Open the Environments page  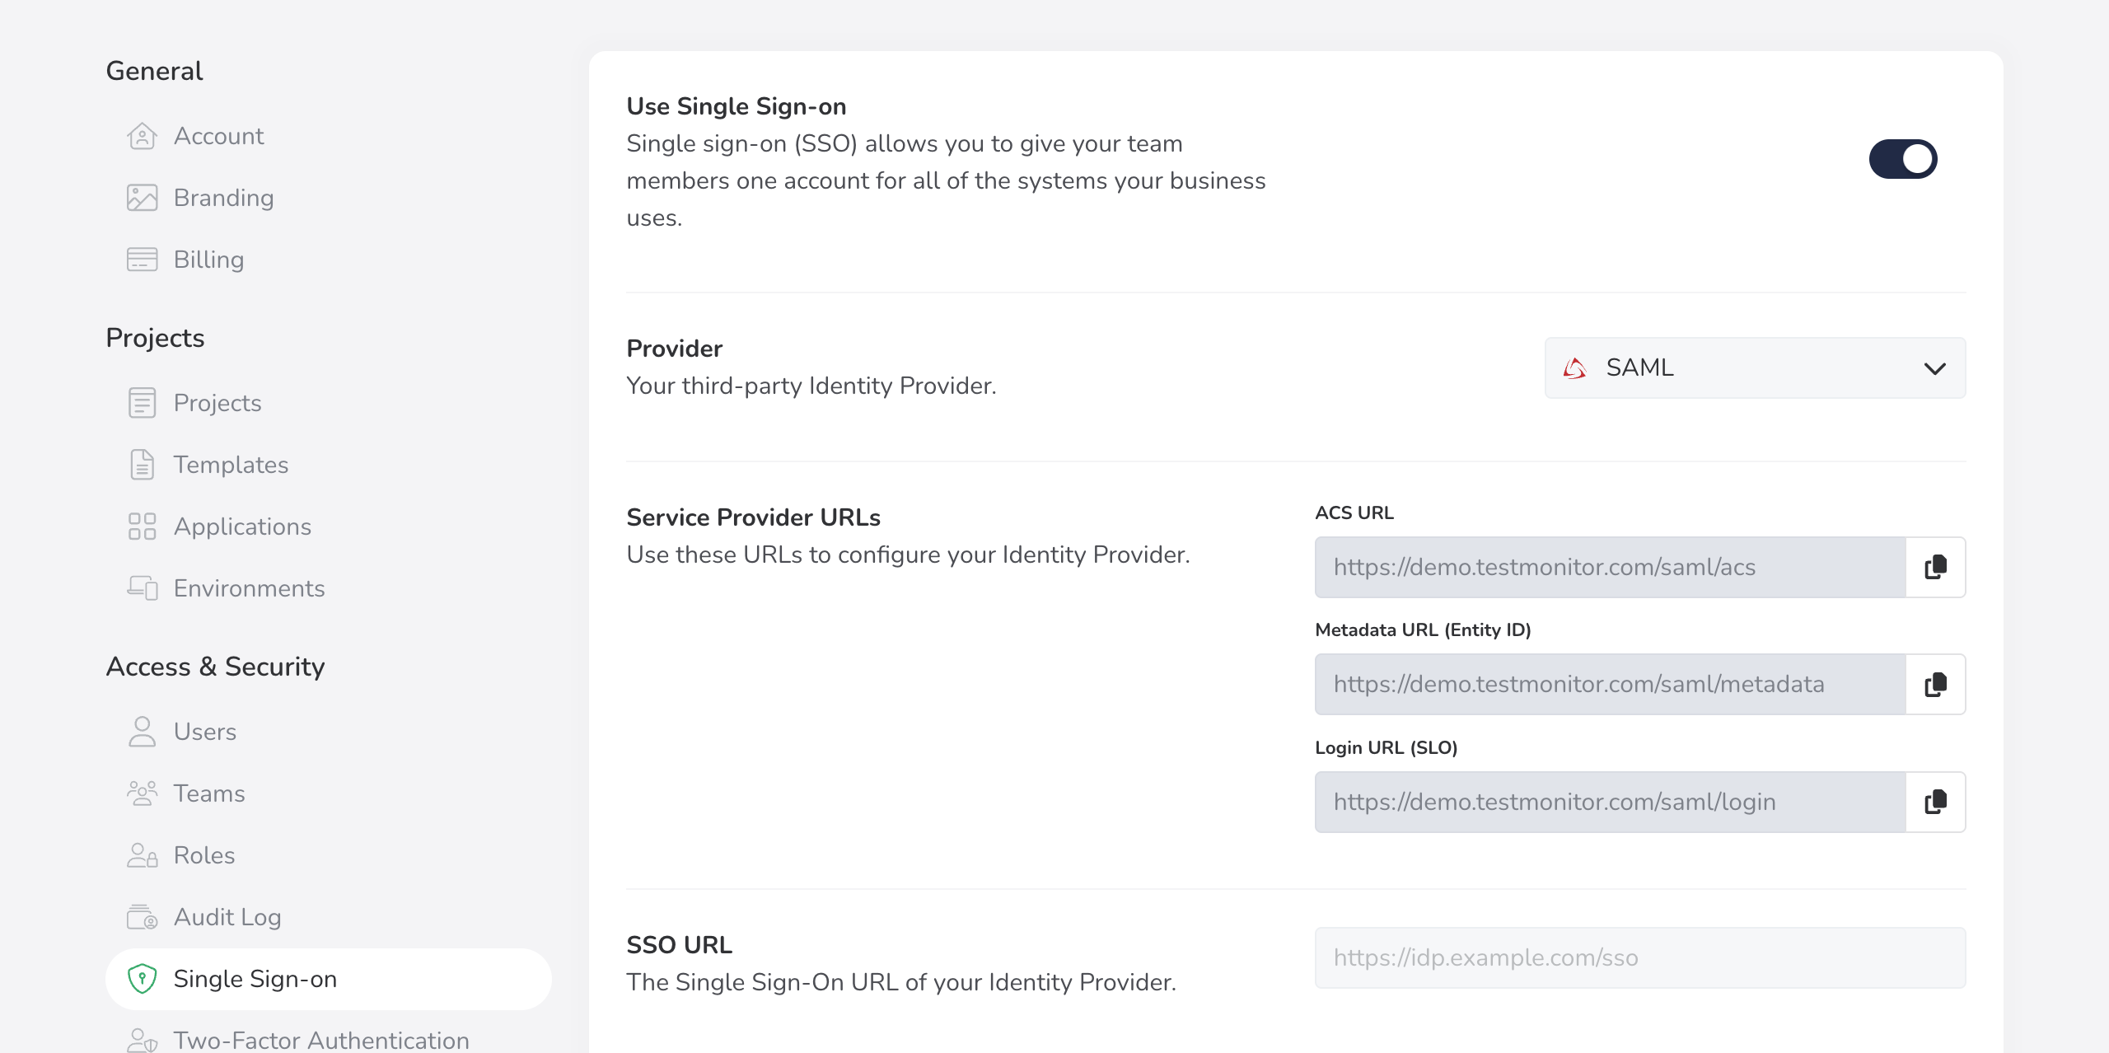[249, 588]
